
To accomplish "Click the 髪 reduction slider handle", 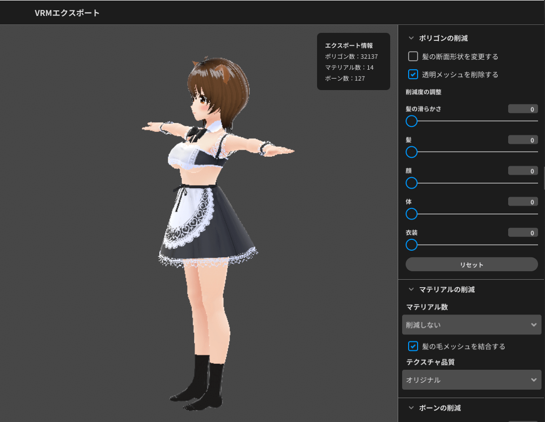I will [x=412, y=152].
